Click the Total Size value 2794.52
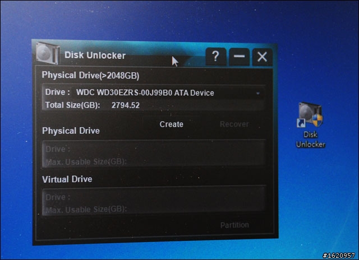The image size is (359, 260). [x=126, y=105]
